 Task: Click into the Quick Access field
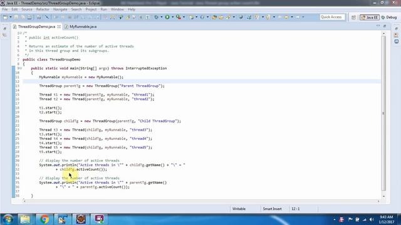pos(332,17)
